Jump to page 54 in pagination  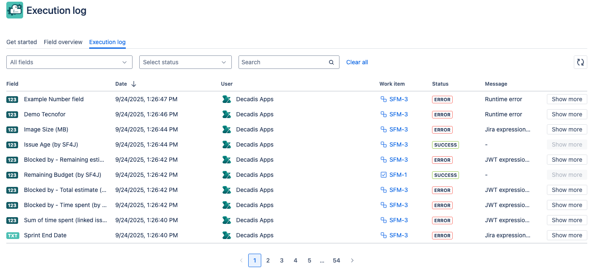pos(336,260)
